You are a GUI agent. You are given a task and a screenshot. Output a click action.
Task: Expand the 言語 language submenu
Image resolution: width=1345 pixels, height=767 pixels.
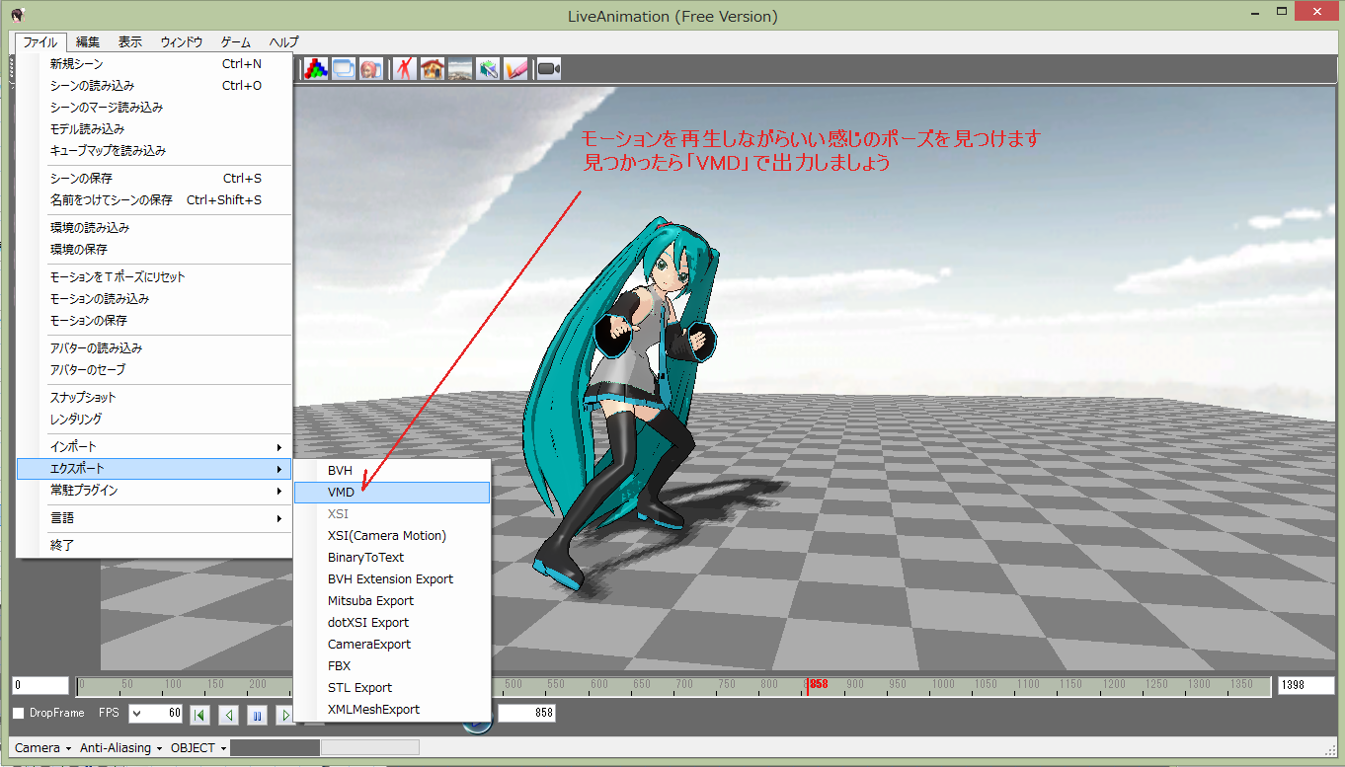pos(155,518)
